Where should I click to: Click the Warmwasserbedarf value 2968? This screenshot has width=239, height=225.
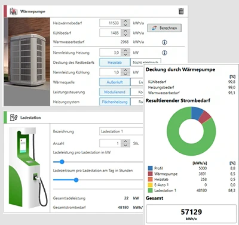point(124,42)
